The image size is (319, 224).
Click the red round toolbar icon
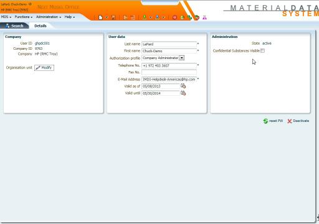click(x=174, y=17)
